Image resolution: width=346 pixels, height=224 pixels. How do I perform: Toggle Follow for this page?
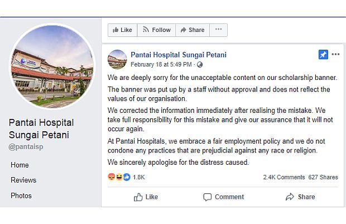[x=156, y=30]
